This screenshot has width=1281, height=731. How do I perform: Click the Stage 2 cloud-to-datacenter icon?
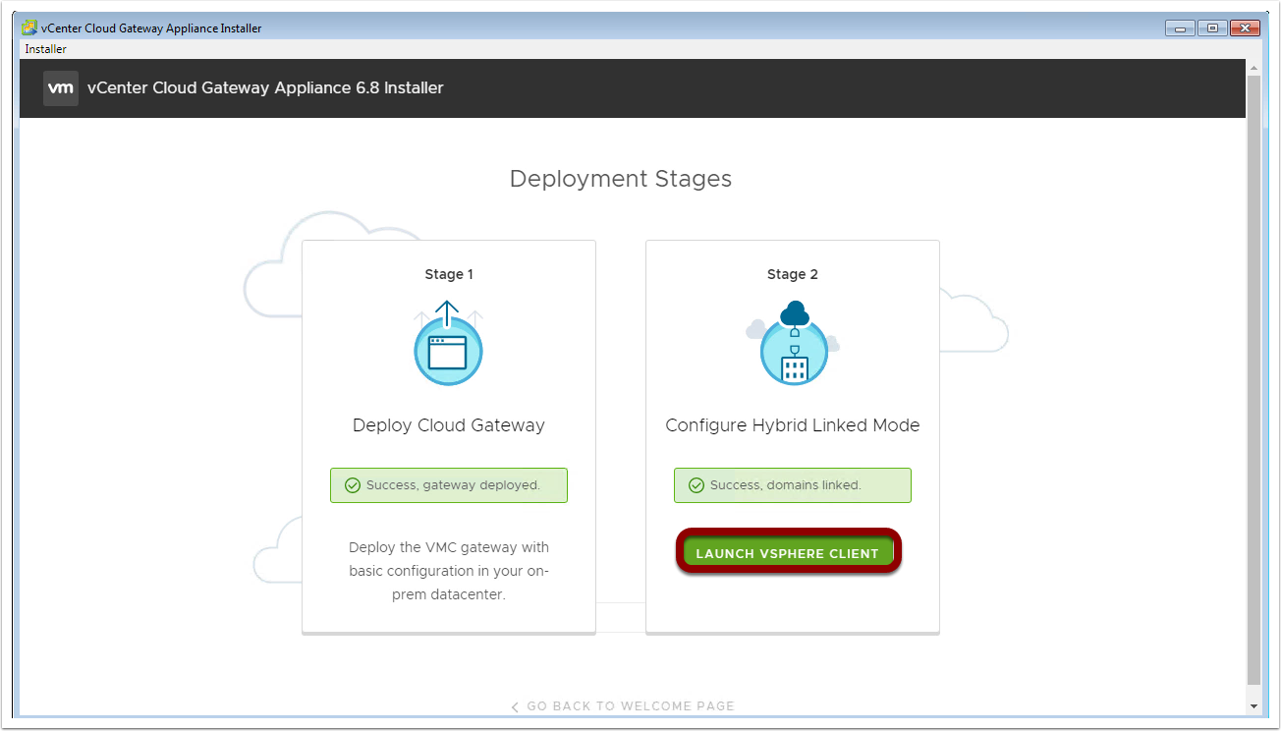click(793, 345)
